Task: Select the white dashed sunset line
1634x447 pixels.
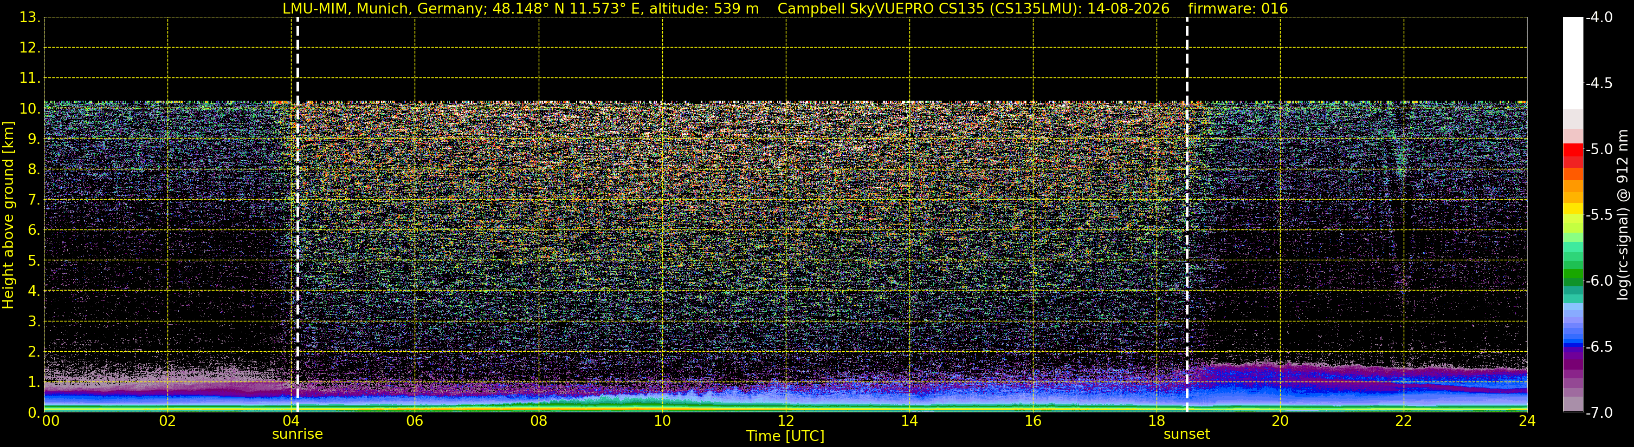Action: click(x=1187, y=215)
